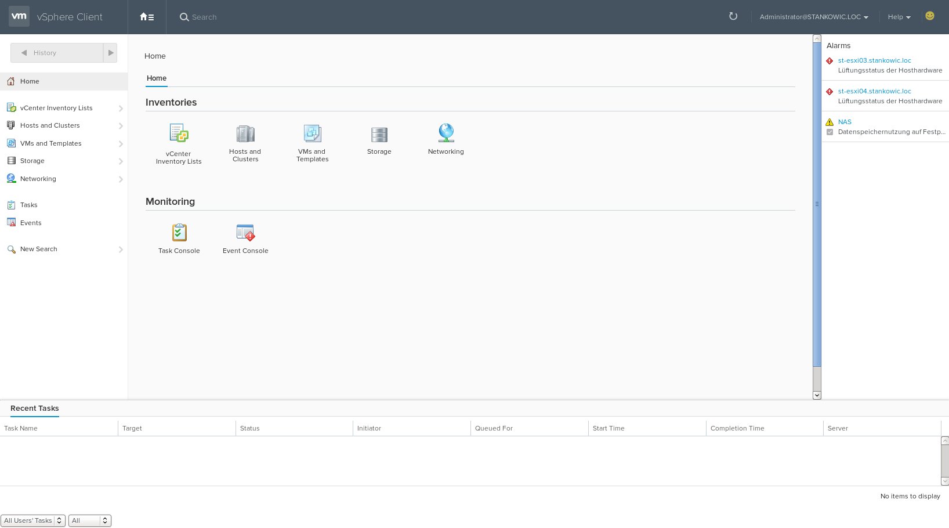Screen dimensions: 949x528
Task: Sort by Start Time column header
Action: coord(648,428)
